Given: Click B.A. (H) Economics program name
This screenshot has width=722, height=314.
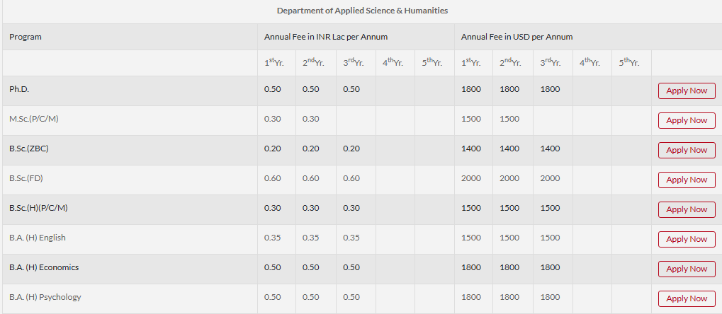Looking at the screenshot, I should pyautogui.click(x=44, y=267).
